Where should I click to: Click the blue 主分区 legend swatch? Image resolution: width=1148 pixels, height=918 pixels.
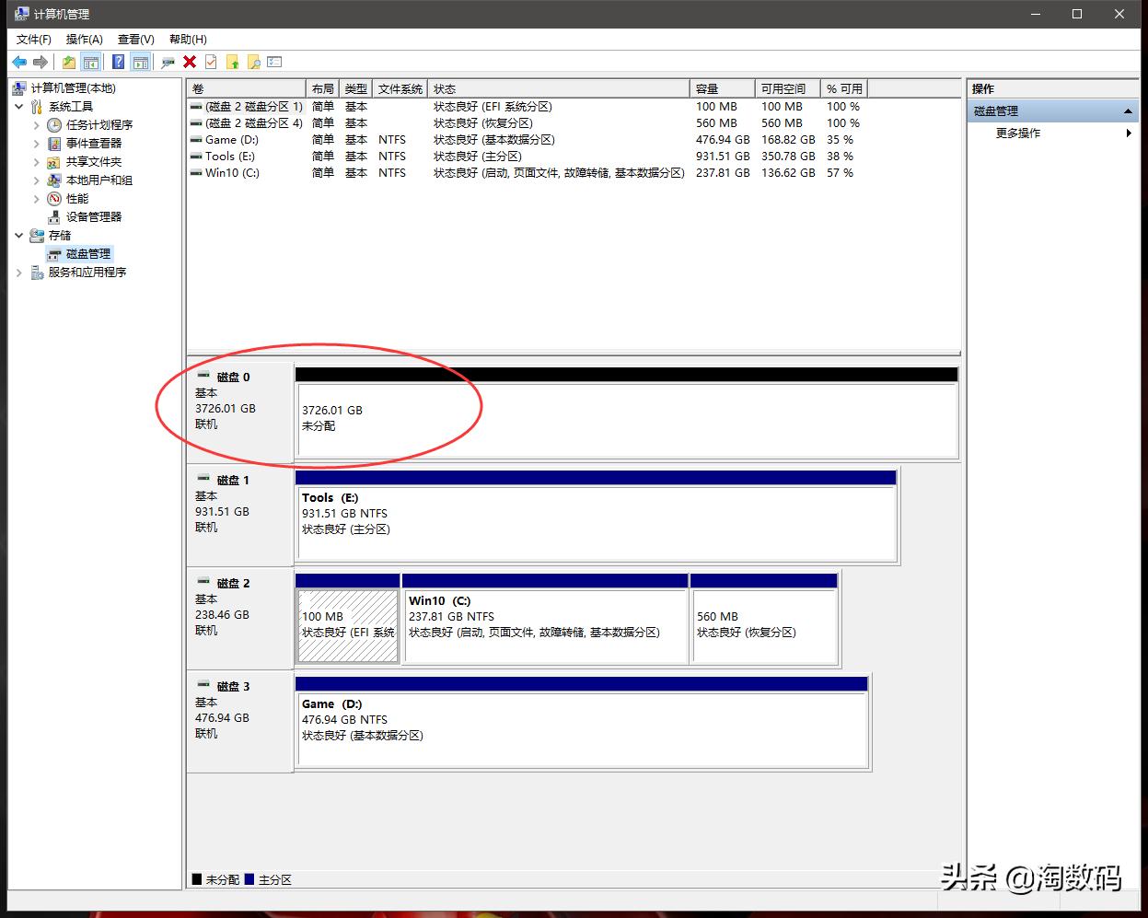(x=249, y=879)
